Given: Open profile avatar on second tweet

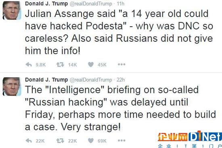Looking at the screenshot, I should click(x=12, y=87).
